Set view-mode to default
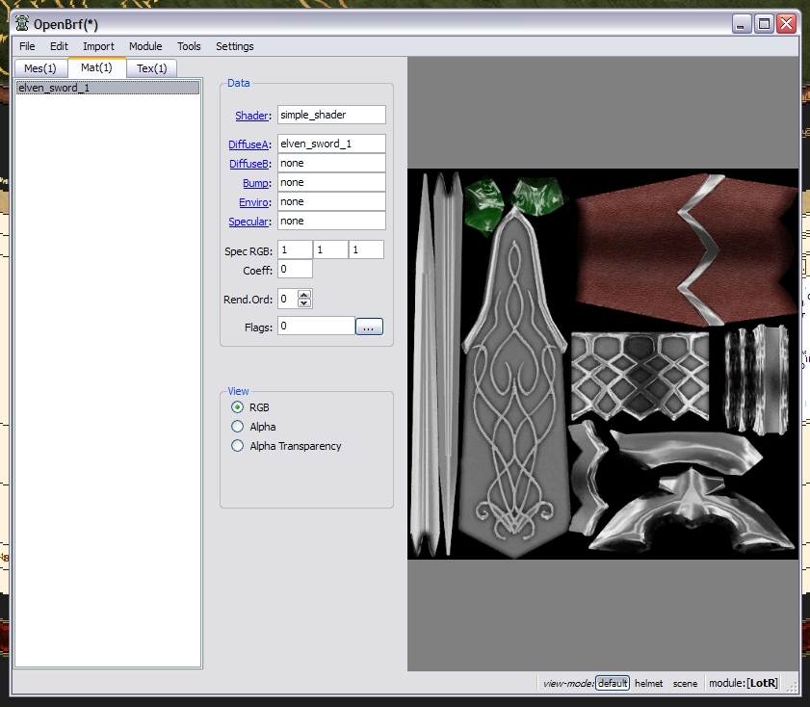 pos(613,683)
